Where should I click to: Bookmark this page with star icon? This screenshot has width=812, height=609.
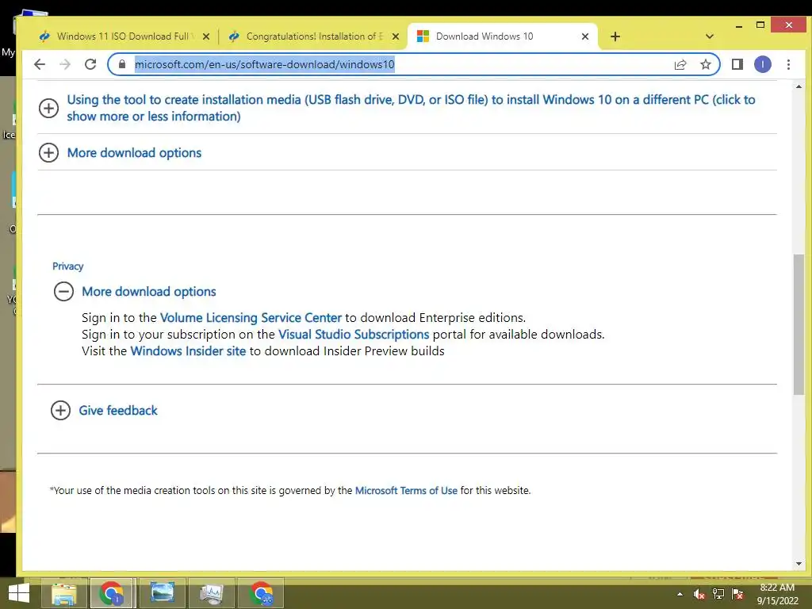[705, 64]
